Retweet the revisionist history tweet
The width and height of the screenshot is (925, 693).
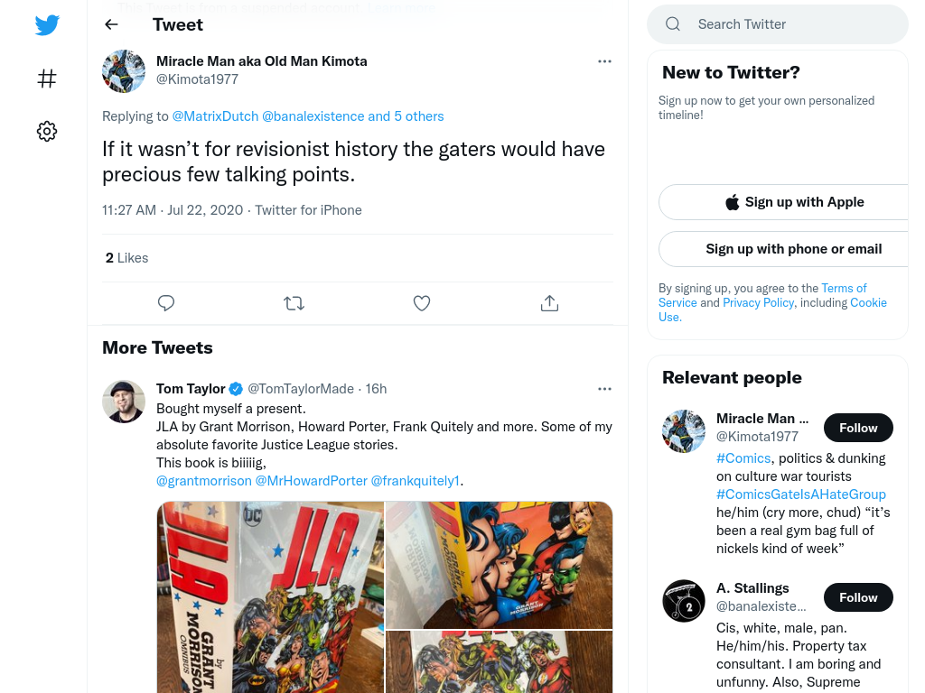pos(294,303)
